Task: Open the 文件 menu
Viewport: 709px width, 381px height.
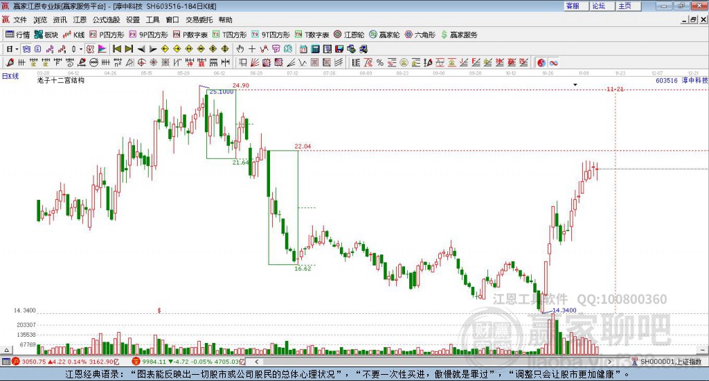Action: click(20, 20)
